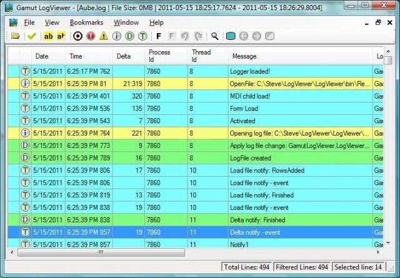Click the green Debug level D icon

click(x=129, y=36)
